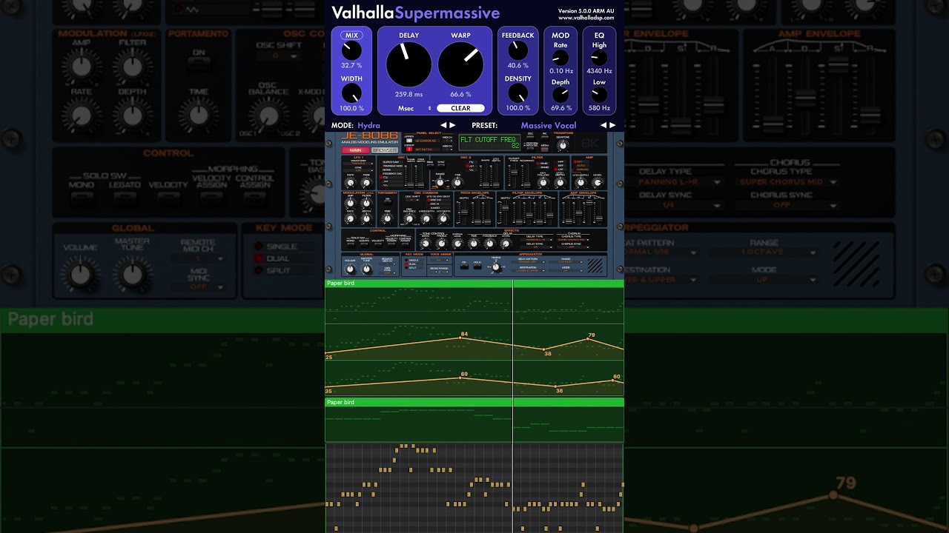Click the Clear button
The image size is (949, 533).
click(460, 108)
